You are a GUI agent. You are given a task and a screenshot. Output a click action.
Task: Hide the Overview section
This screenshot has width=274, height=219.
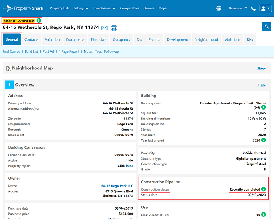(x=262, y=85)
